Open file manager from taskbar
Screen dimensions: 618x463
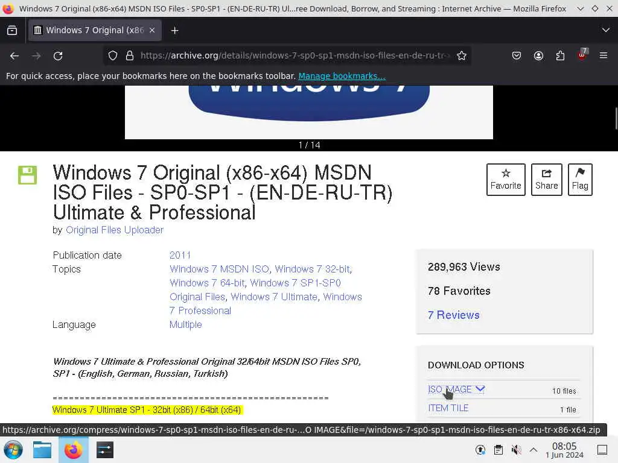pyautogui.click(x=42, y=450)
